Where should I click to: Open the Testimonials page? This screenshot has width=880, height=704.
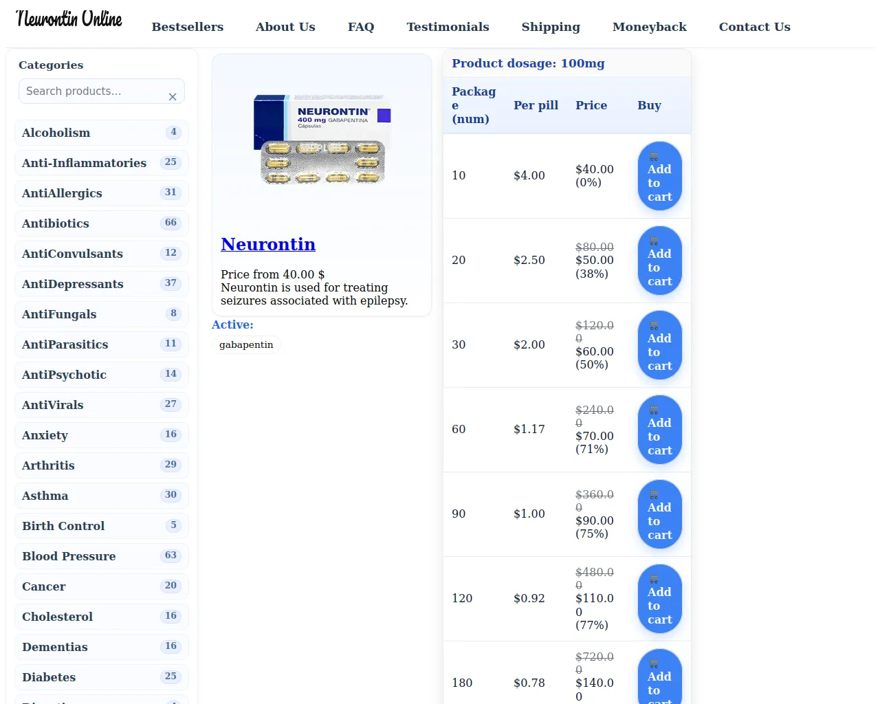(448, 27)
